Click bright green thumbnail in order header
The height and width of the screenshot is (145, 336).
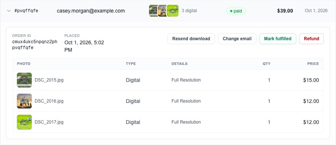[173, 11]
